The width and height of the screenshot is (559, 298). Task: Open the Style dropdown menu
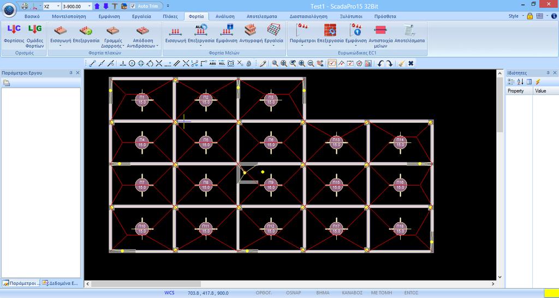[515, 16]
